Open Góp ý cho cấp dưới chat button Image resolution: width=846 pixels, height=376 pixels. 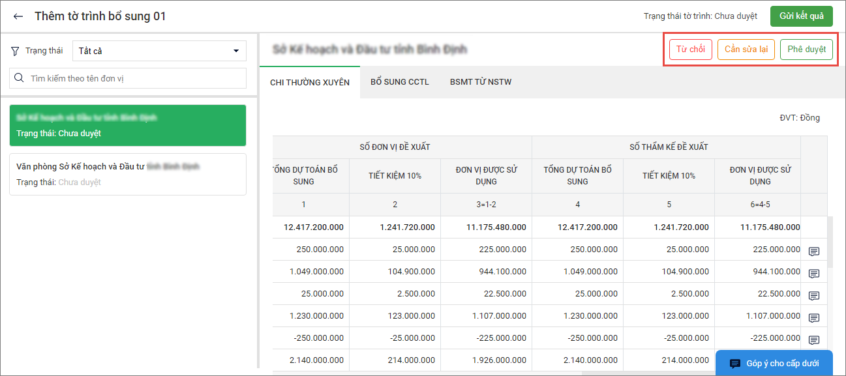774,363
